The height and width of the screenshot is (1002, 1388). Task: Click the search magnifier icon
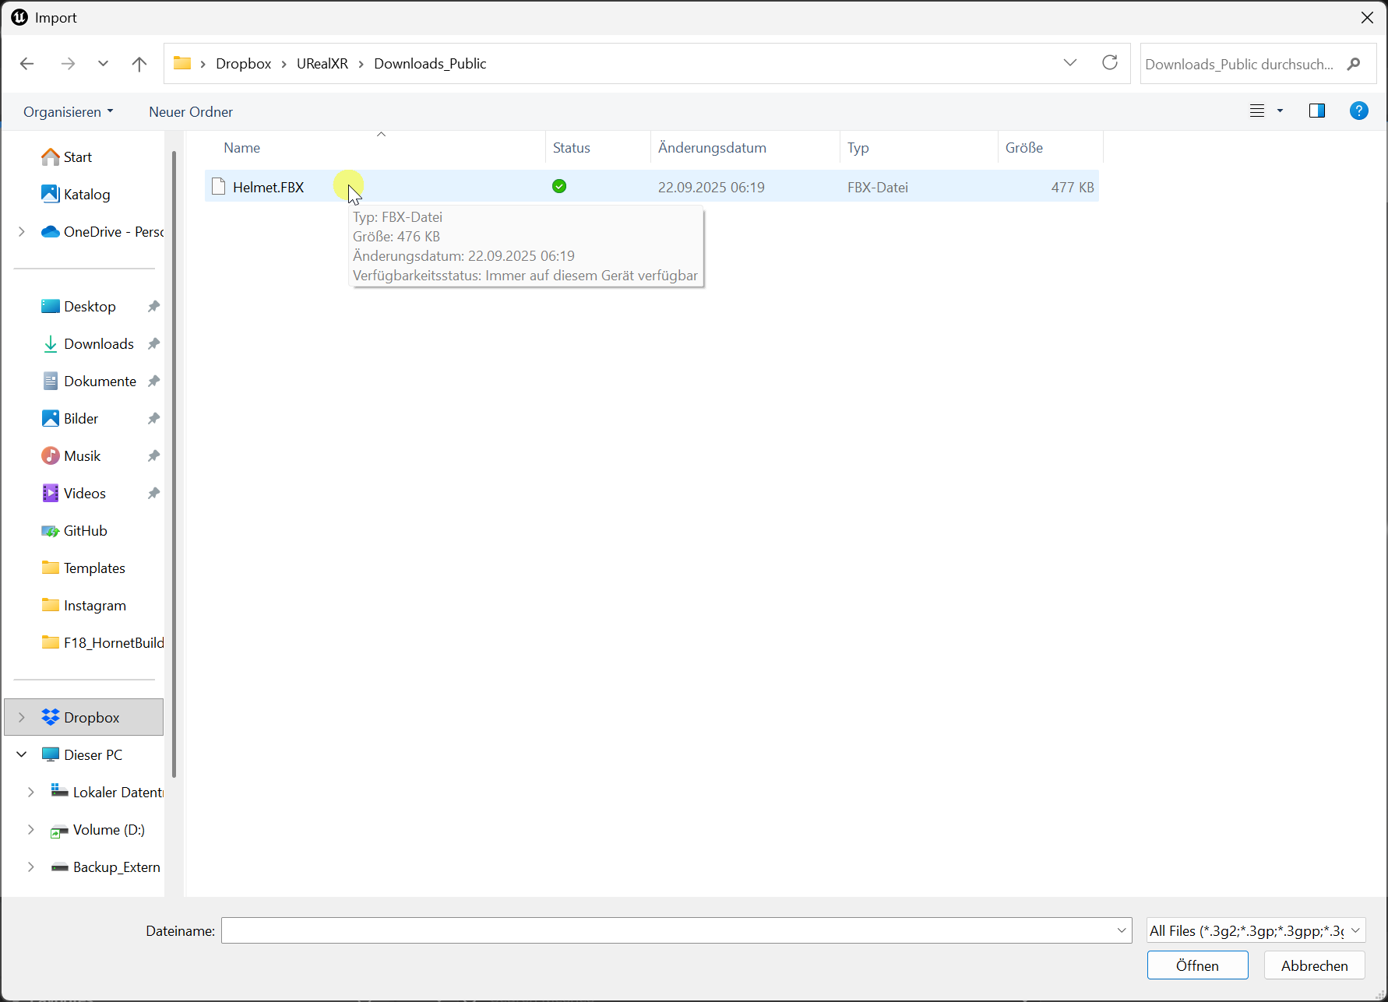click(1354, 64)
